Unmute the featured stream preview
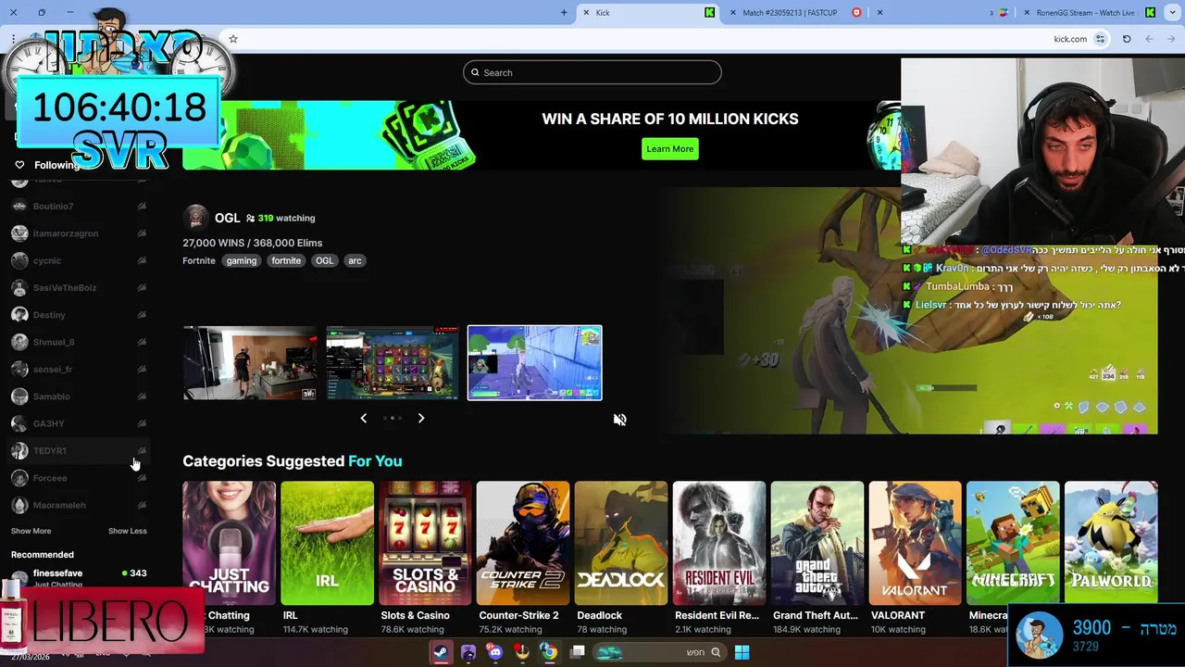Image resolution: width=1185 pixels, height=667 pixels. pyautogui.click(x=620, y=420)
